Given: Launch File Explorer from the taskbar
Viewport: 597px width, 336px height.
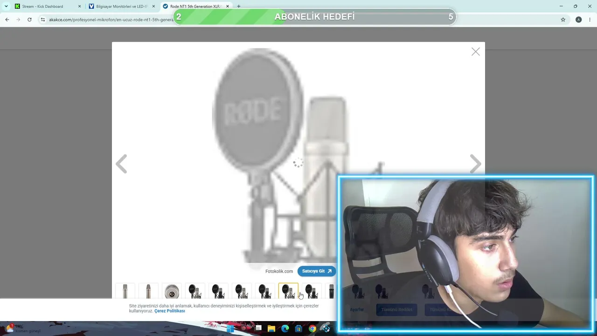Looking at the screenshot, I should tap(271, 329).
